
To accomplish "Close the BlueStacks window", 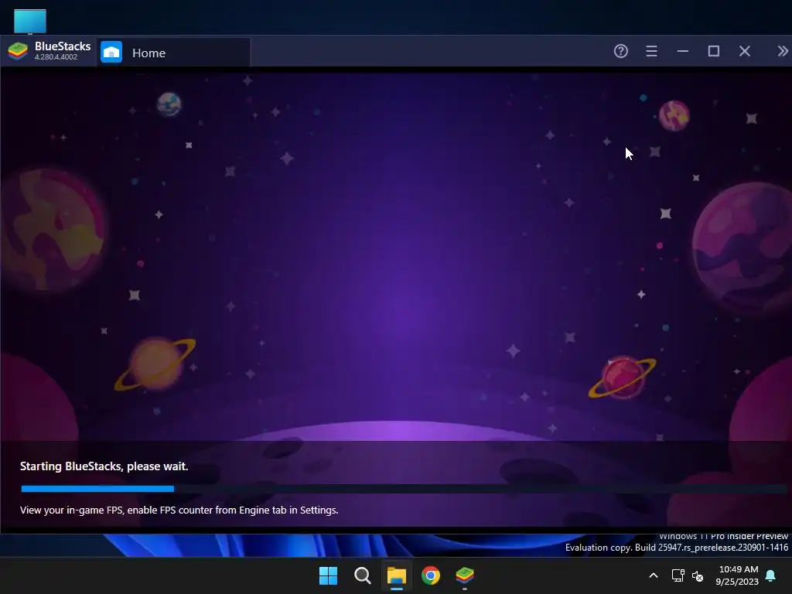I will (745, 51).
